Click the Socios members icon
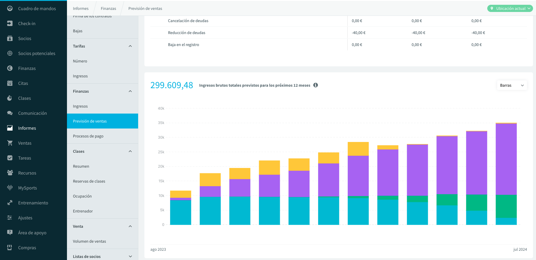 coord(10,38)
